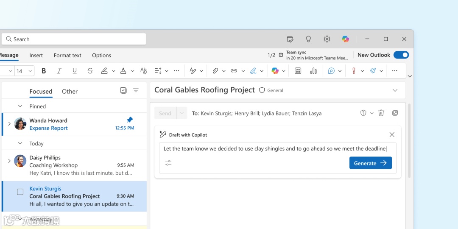Switch to the Focused inbox tab

pos(41,92)
